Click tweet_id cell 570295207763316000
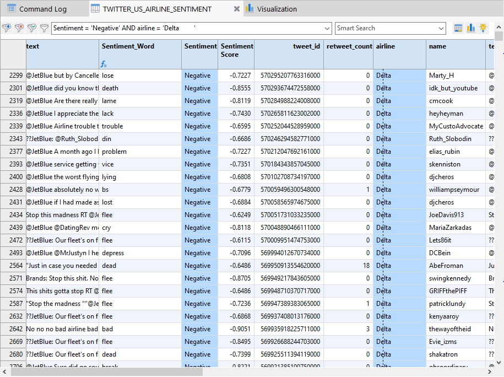This screenshot has height=377, width=504. click(289, 76)
